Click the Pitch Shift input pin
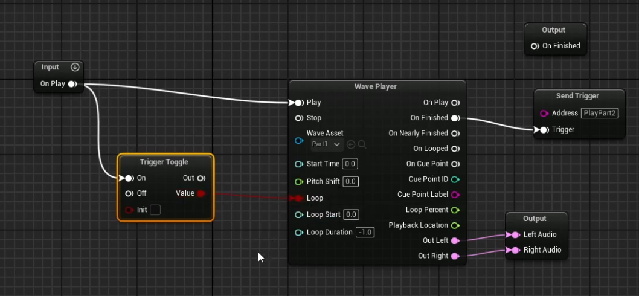 [299, 181]
